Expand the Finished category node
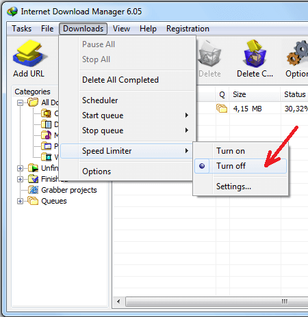The image size is (308, 317). pyautogui.click(x=20, y=179)
